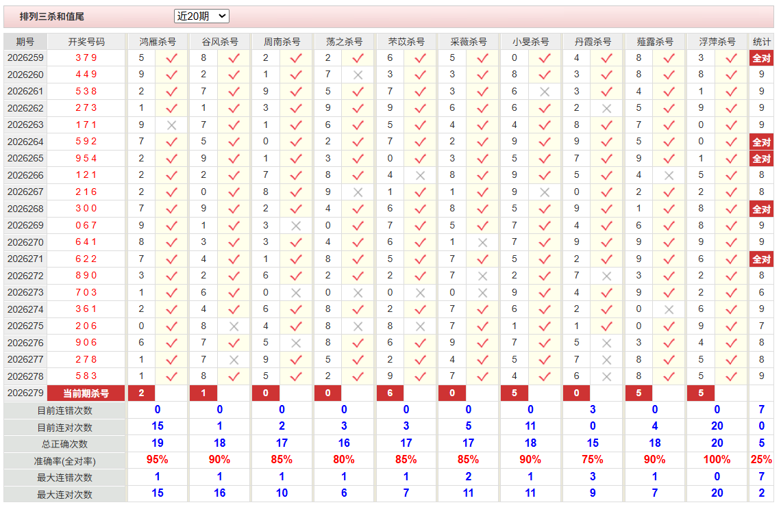Click the 全对 badge in row 2026268
This screenshot has width=781, height=507.
point(761,209)
